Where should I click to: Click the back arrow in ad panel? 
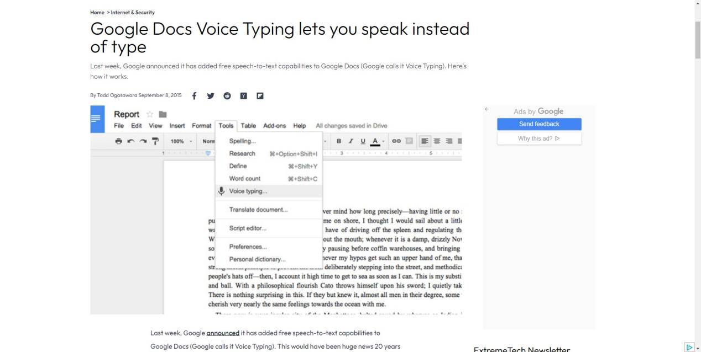pyautogui.click(x=486, y=109)
